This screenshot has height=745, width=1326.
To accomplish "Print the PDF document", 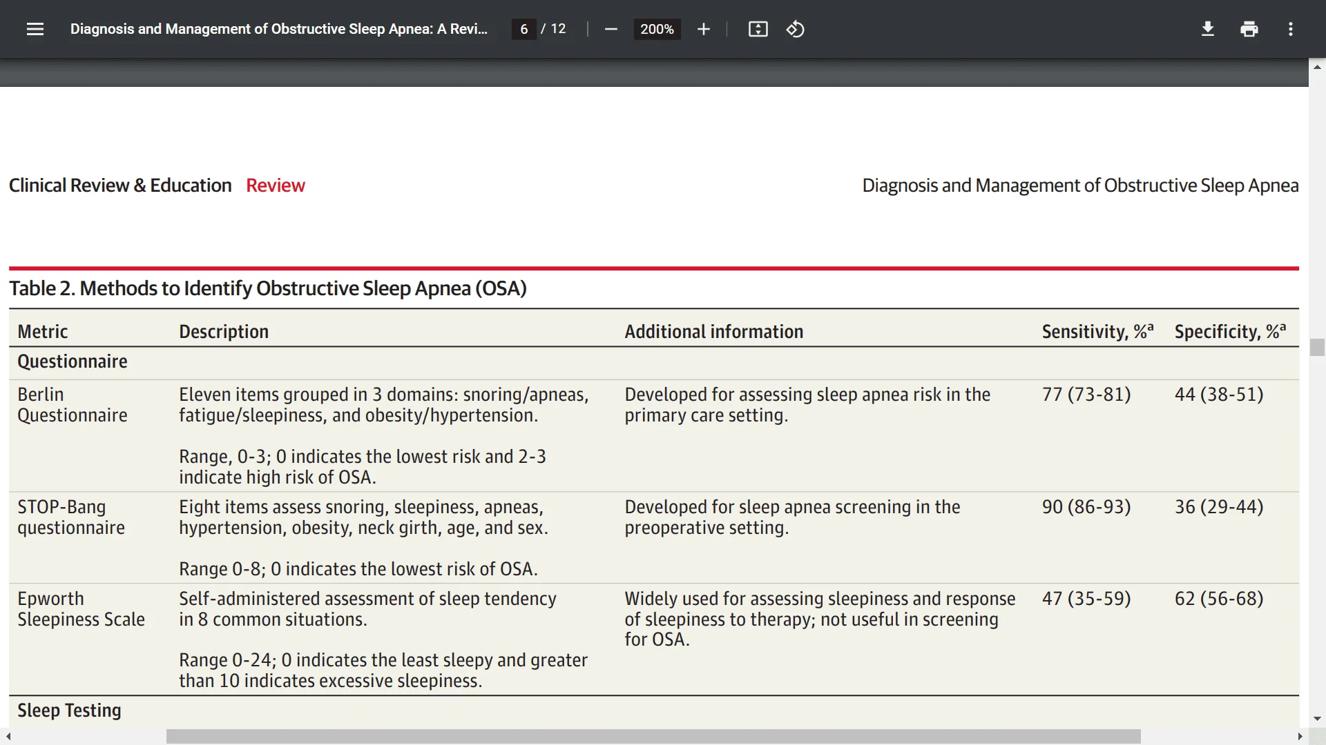I will click(x=1249, y=29).
